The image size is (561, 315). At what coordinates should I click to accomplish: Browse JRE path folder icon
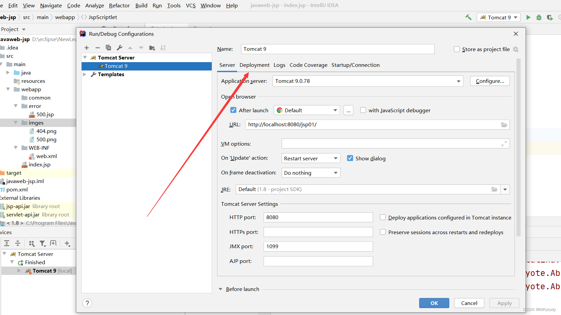click(494, 189)
